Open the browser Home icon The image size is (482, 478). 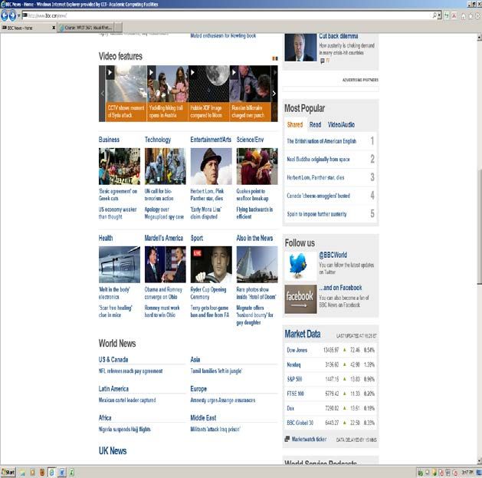coord(464,16)
